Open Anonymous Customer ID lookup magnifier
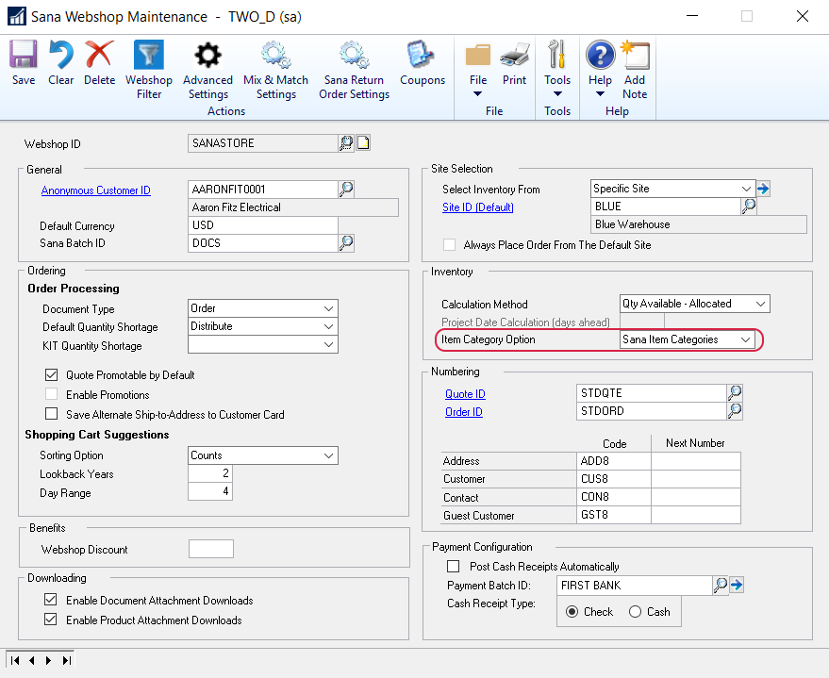Screen dimensions: 829x678 (346, 189)
